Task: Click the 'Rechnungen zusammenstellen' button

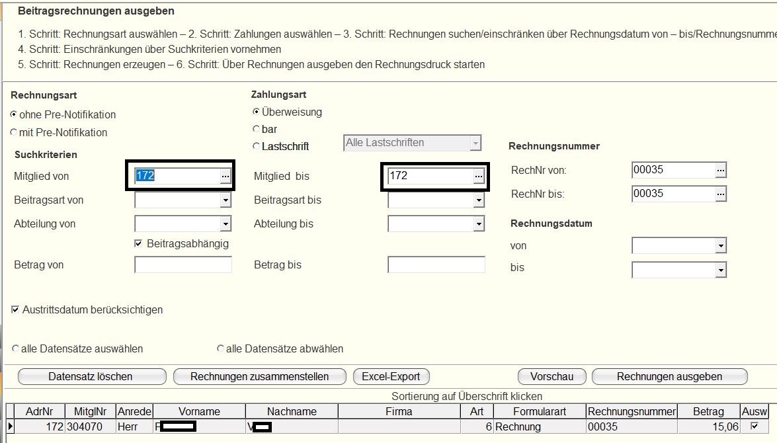Action: (259, 376)
